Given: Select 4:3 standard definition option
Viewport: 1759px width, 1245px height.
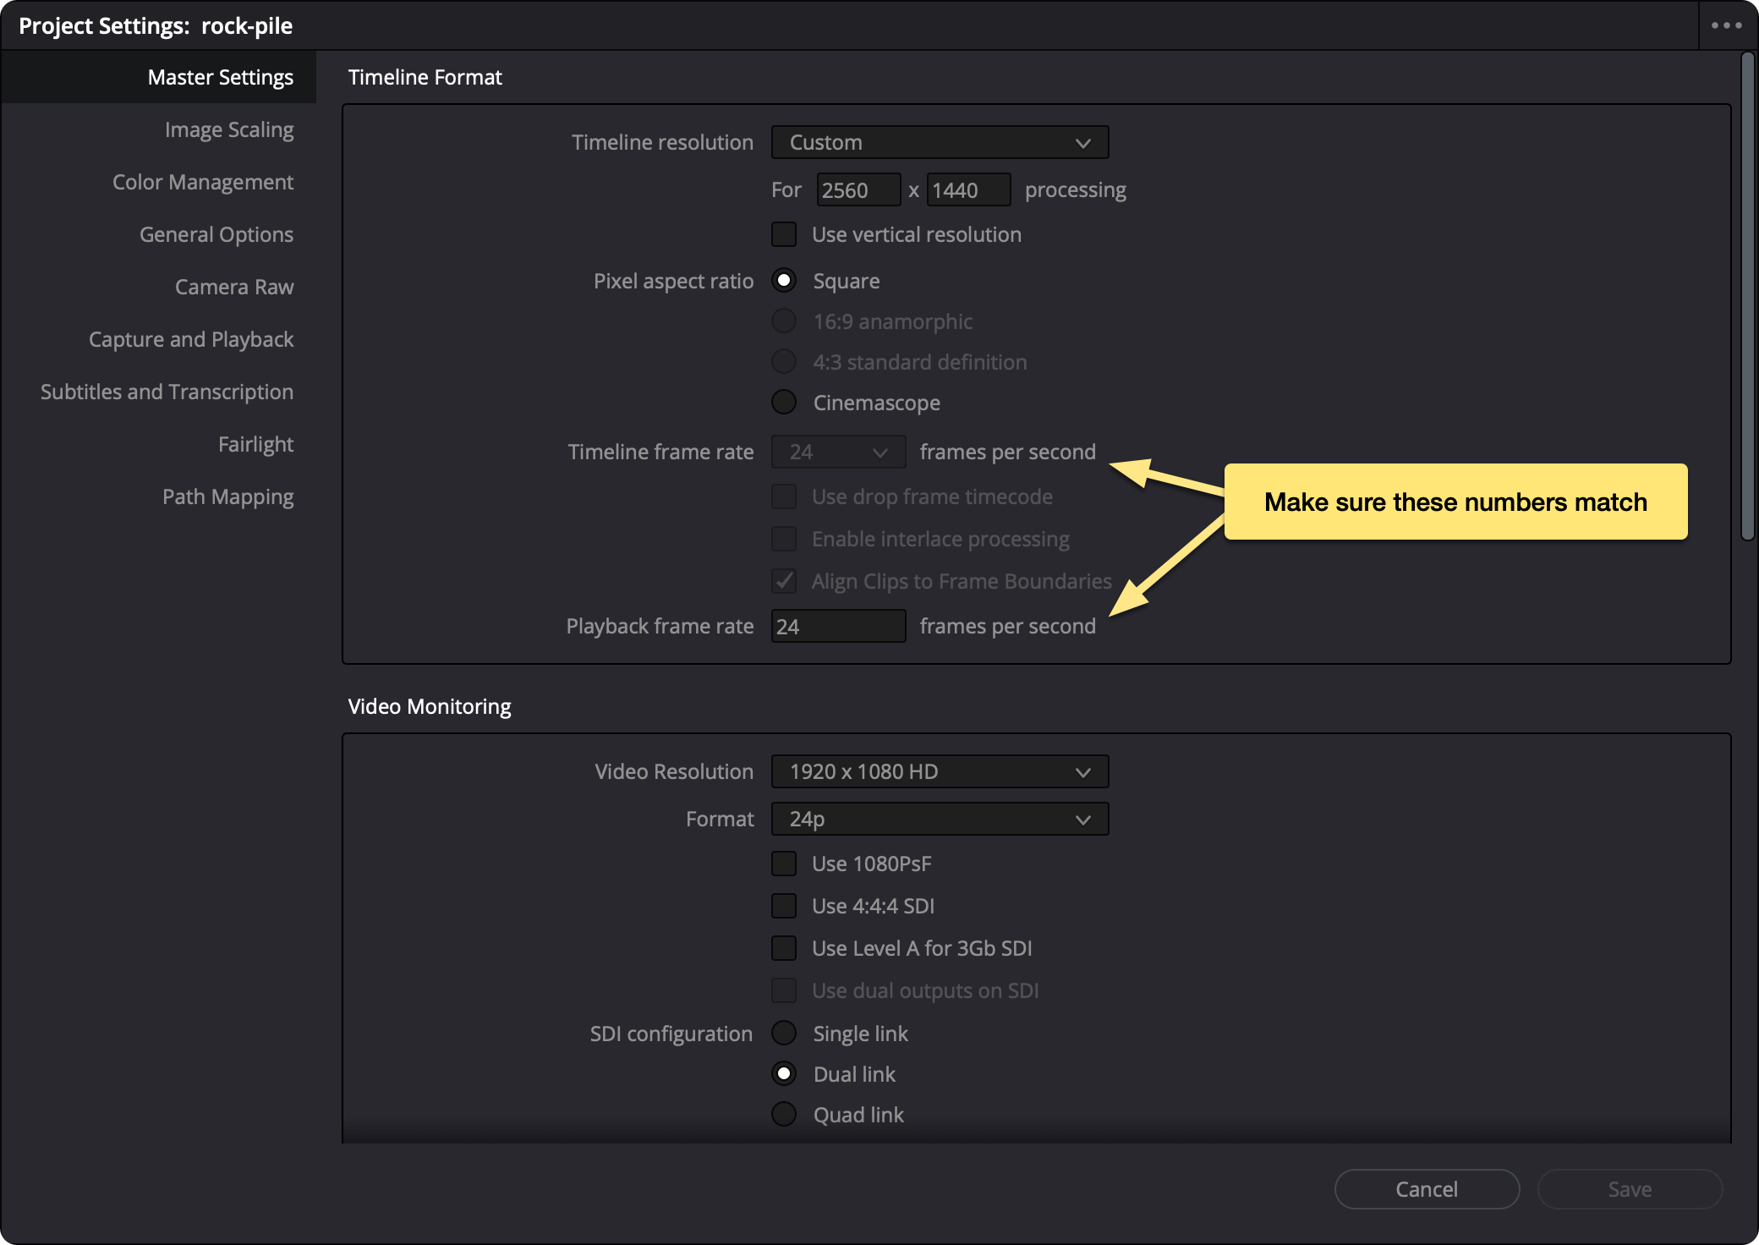Looking at the screenshot, I should (784, 361).
